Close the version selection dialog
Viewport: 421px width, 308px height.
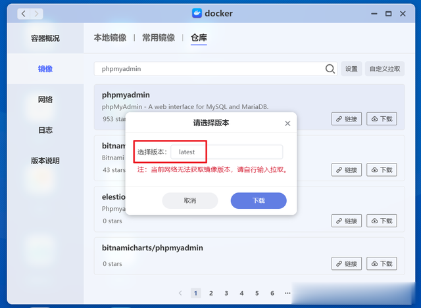pyautogui.click(x=287, y=123)
